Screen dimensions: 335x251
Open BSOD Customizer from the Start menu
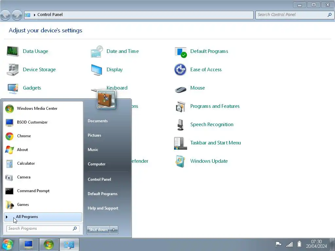pos(43,122)
